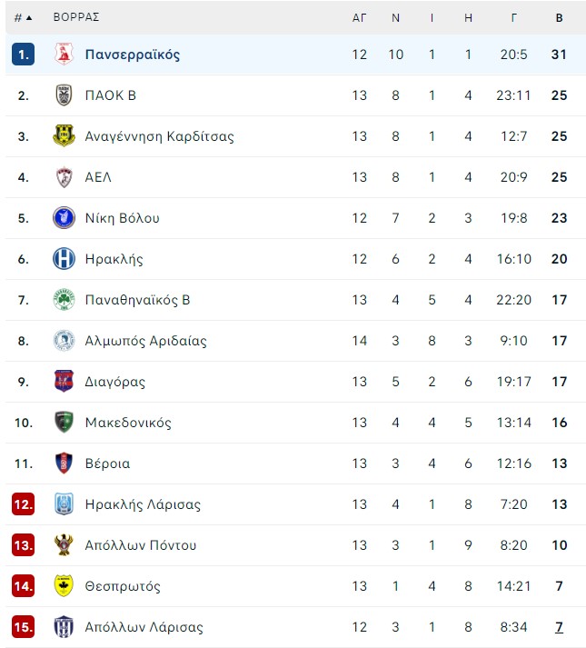This screenshot has height=648, width=586.
Task: Click the Παναθηναϊκός Β shamrock logo
Action: (65, 300)
